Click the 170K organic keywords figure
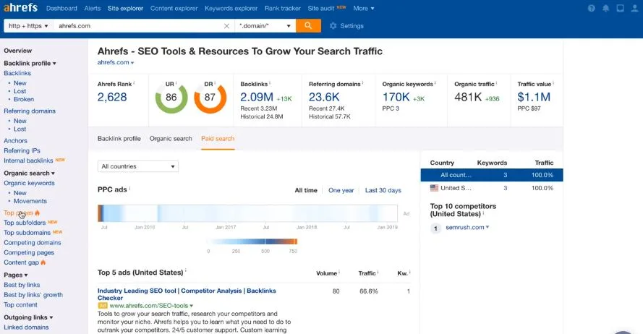Viewport: 643px width, 334px height. (x=396, y=97)
